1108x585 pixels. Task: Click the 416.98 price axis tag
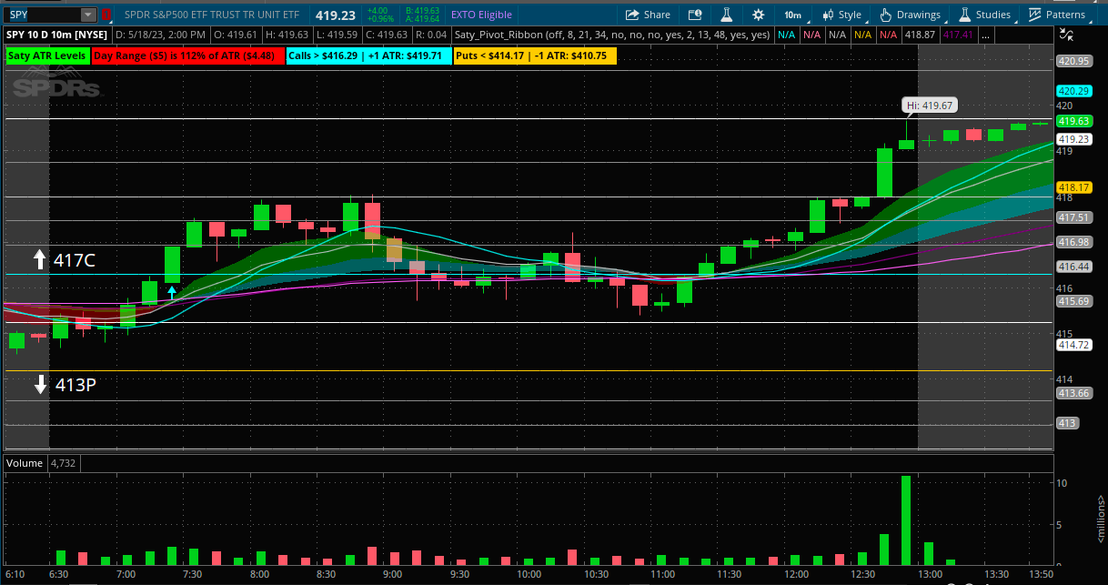point(1073,242)
